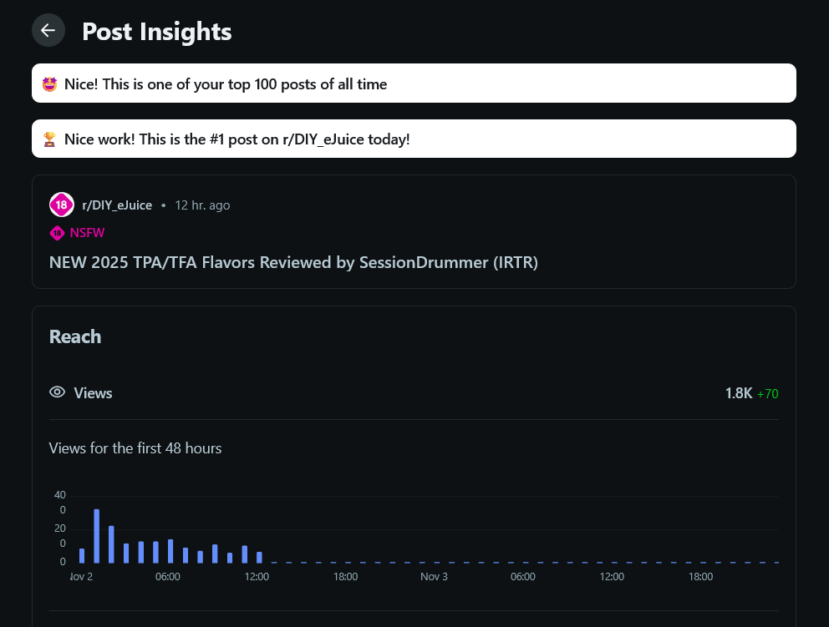Image resolution: width=829 pixels, height=627 pixels.
Task: Click the star-eyes emoji in top 100 banner
Action: tap(50, 83)
